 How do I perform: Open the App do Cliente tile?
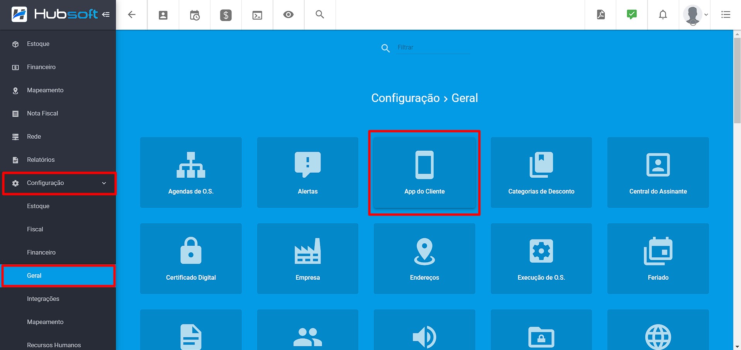point(424,172)
